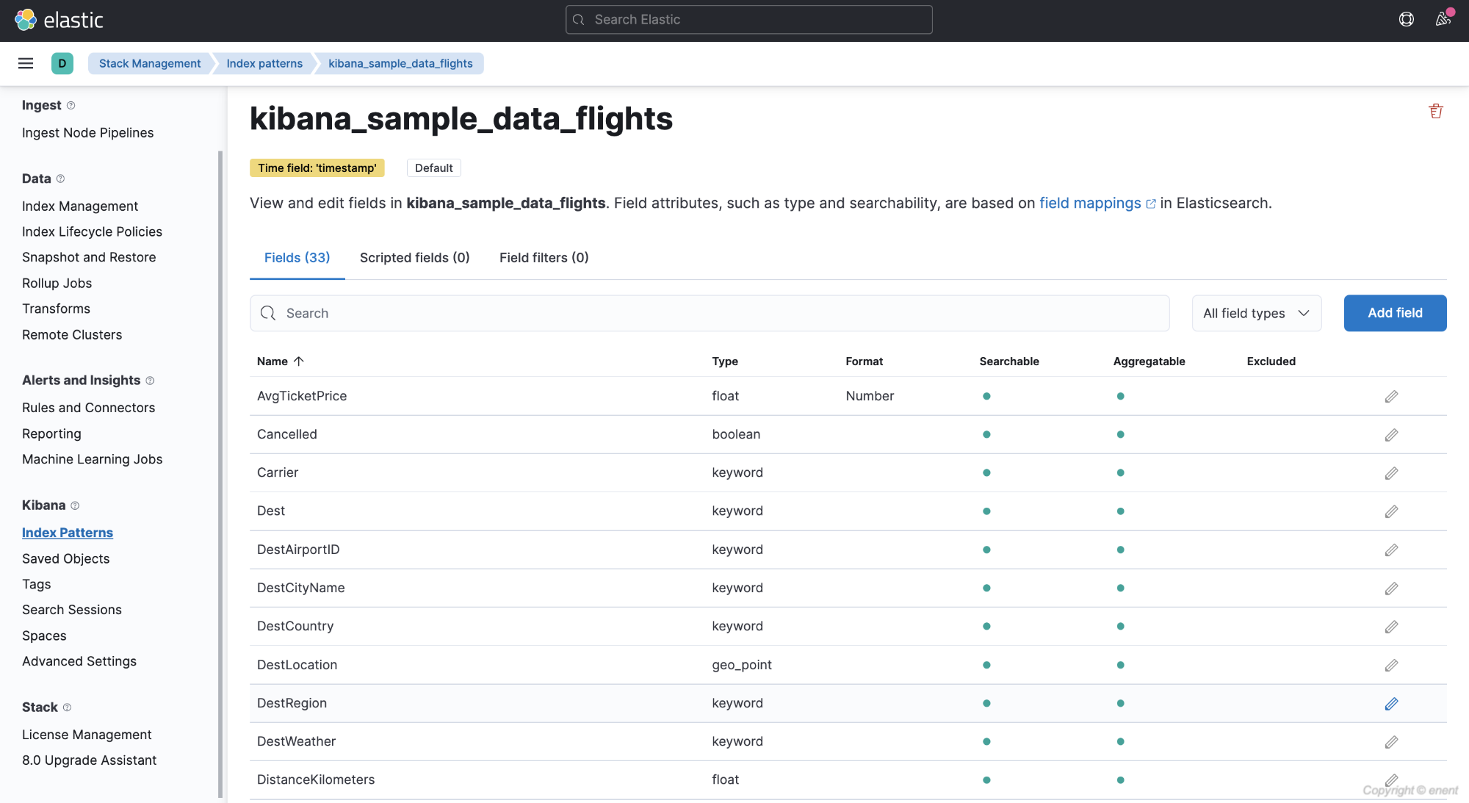Click the Elastic logo
The height and width of the screenshot is (803, 1469).
click(x=59, y=20)
